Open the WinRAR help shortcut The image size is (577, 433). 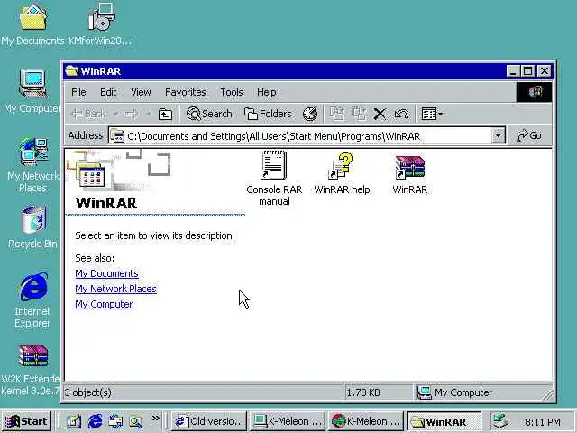pos(342,174)
